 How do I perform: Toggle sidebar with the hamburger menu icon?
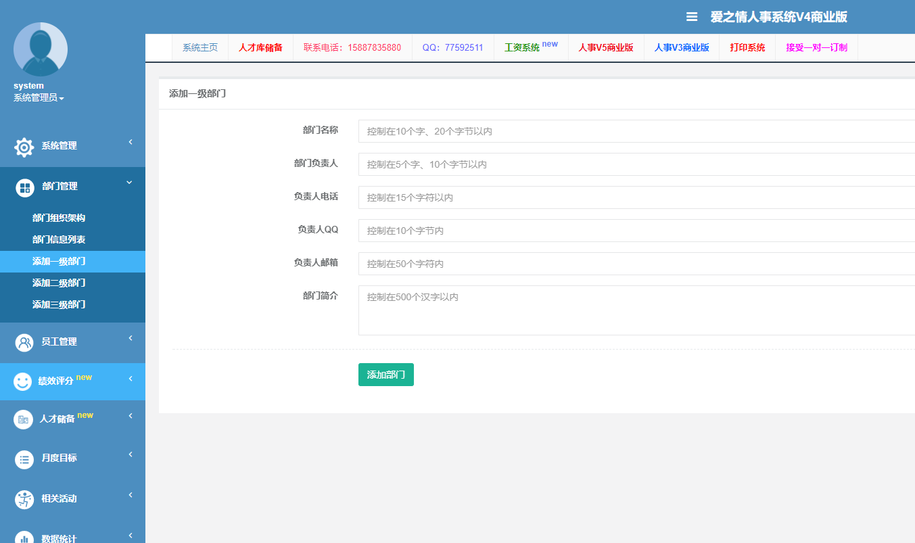[x=691, y=17]
